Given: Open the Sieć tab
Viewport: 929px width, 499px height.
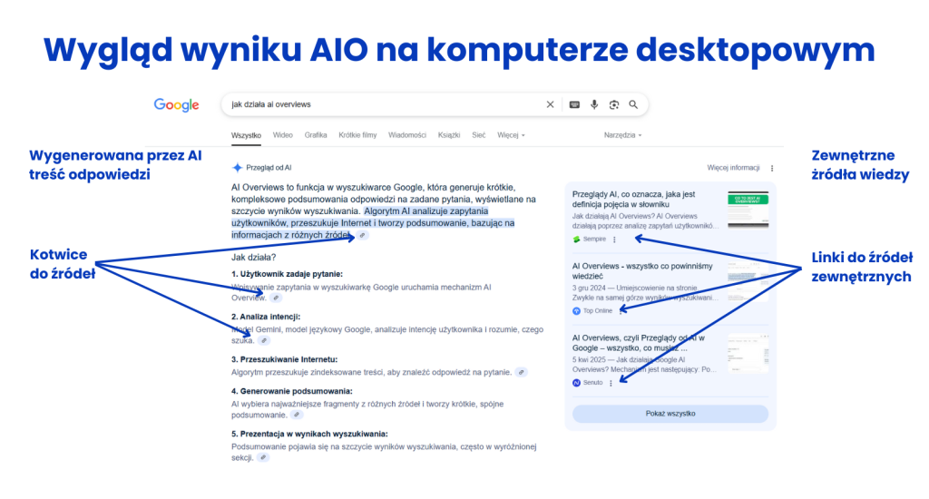Looking at the screenshot, I should [479, 135].
